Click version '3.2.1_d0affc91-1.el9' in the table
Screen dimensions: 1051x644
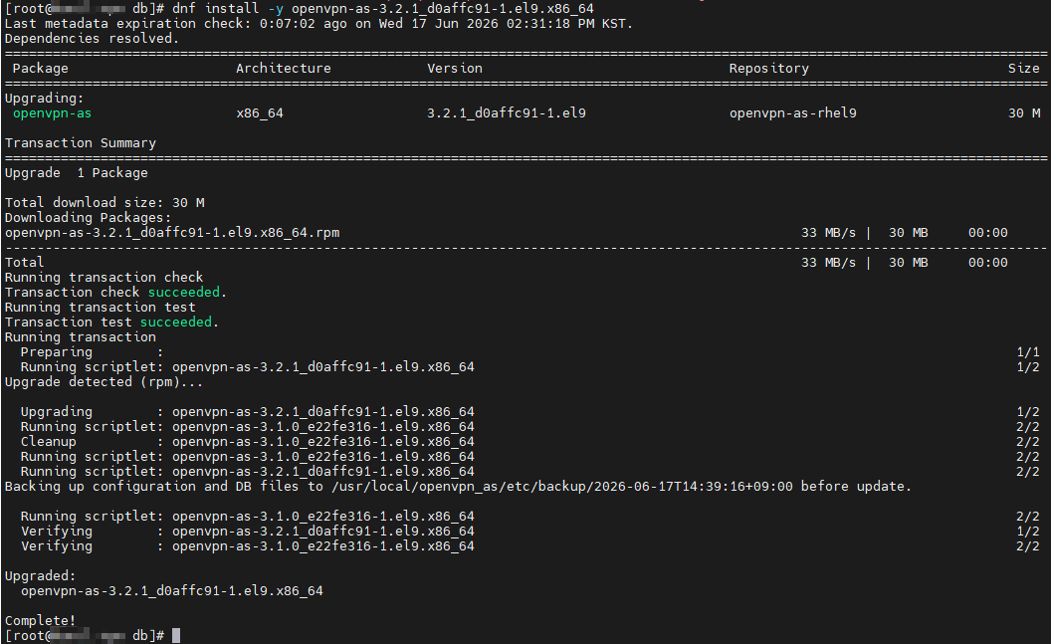click(x=506, y=113)
